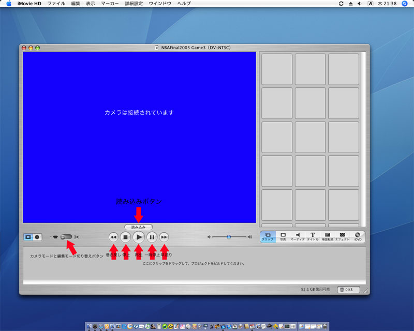Screen dimensions: 414x331
Task: Toggle the camera/edit mode switch
Action: click(x=66, y=237)
